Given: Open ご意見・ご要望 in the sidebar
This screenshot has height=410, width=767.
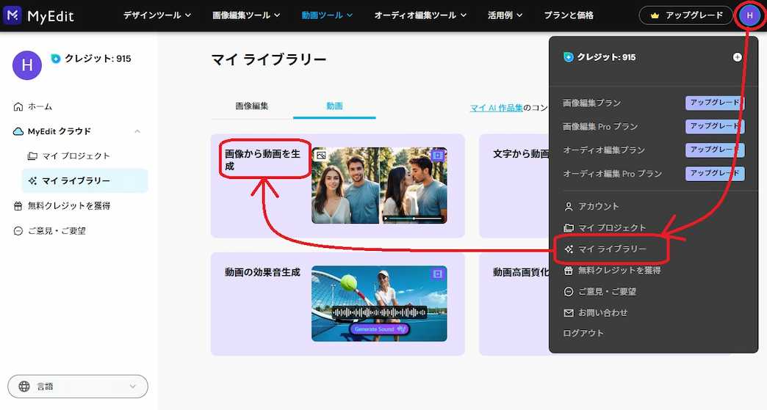Looking at the screenshot, I should click(x=57, y=231).
